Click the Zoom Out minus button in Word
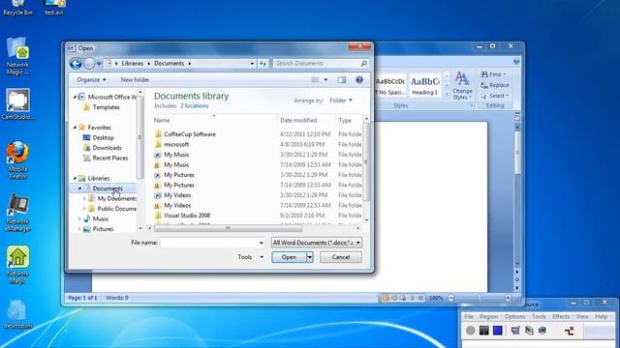This screenshot has height=348, width=620. coord(451,298)
